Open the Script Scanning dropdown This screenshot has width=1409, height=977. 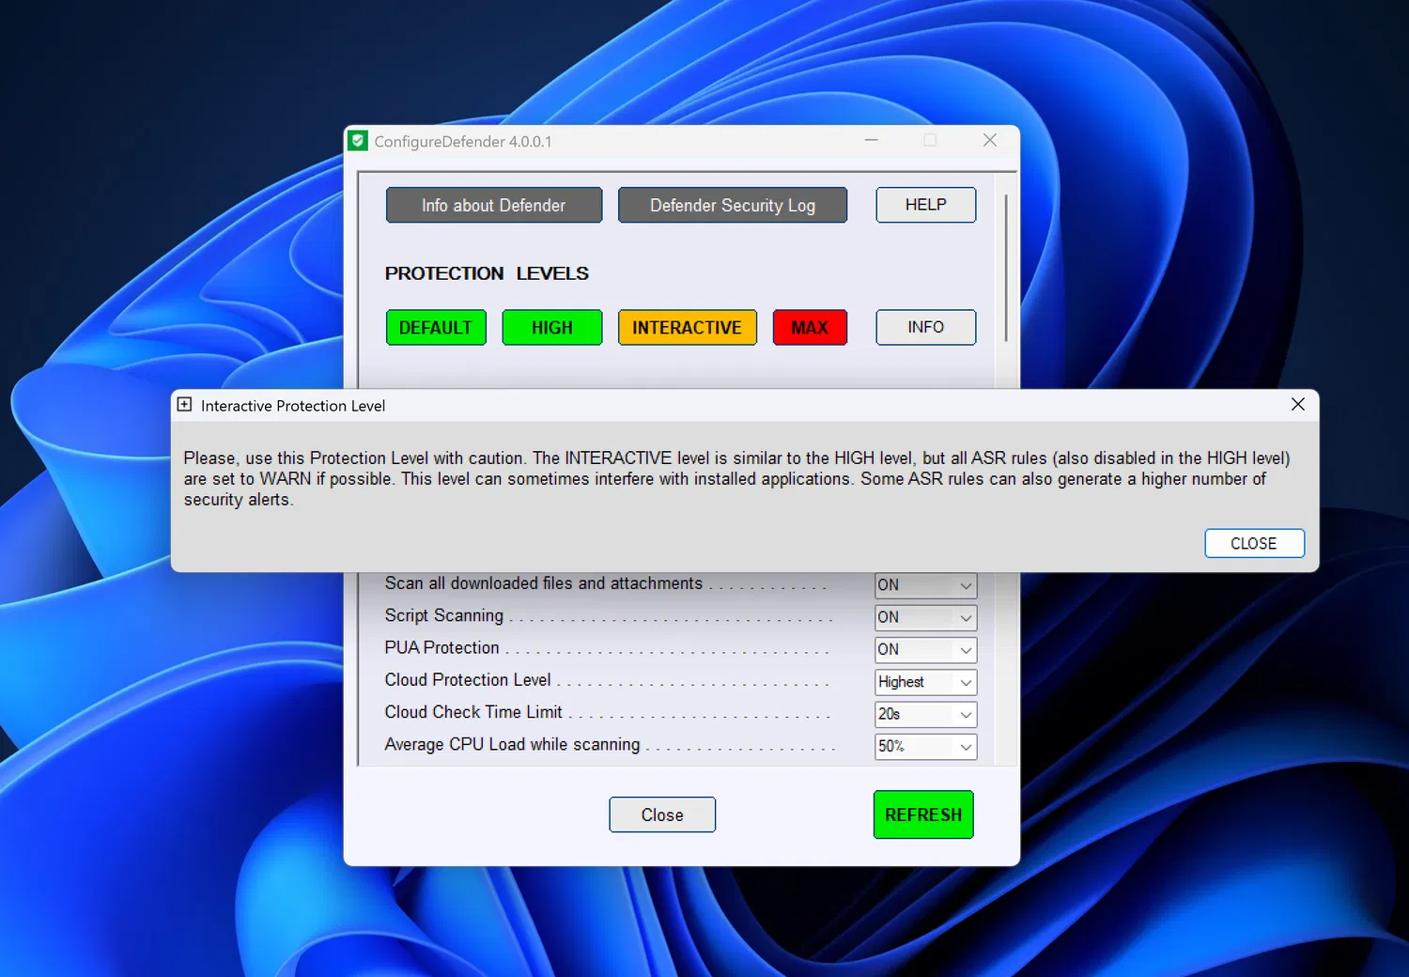click(925, 617)
